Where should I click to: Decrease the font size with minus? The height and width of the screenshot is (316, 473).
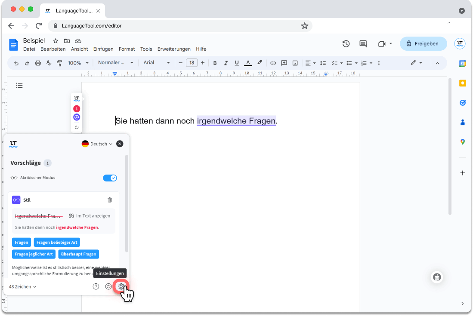(180, 63)
